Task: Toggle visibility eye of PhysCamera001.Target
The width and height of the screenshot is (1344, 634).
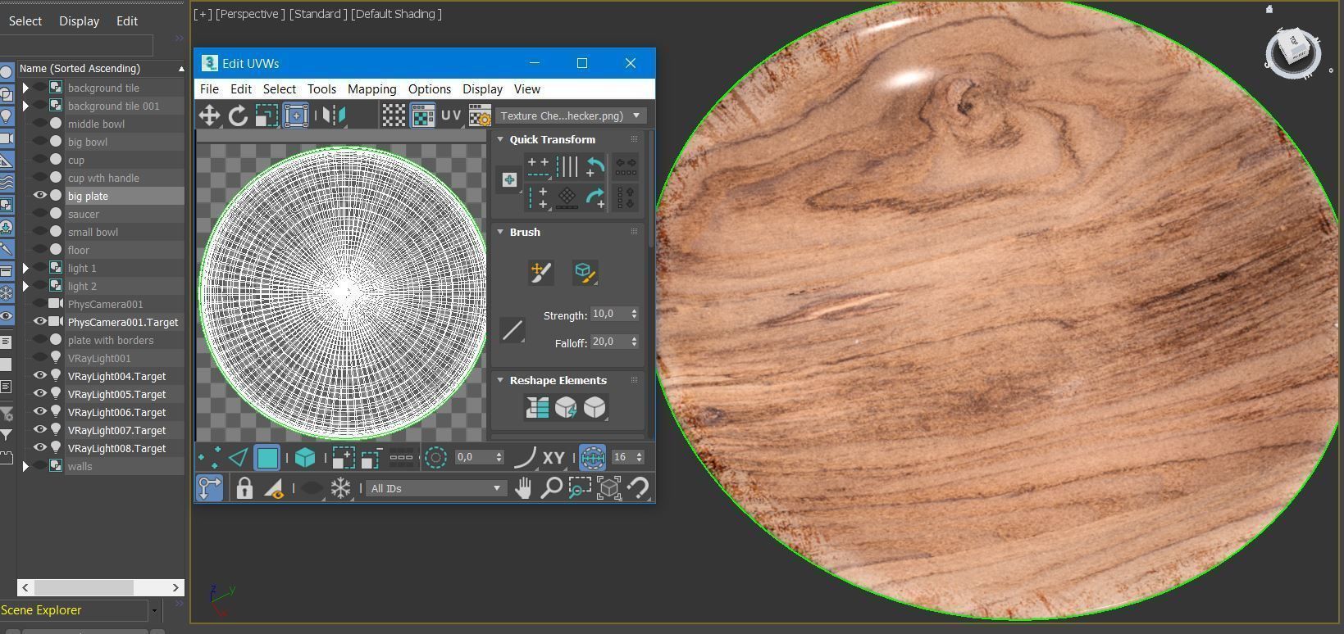Action: point(39,322)
